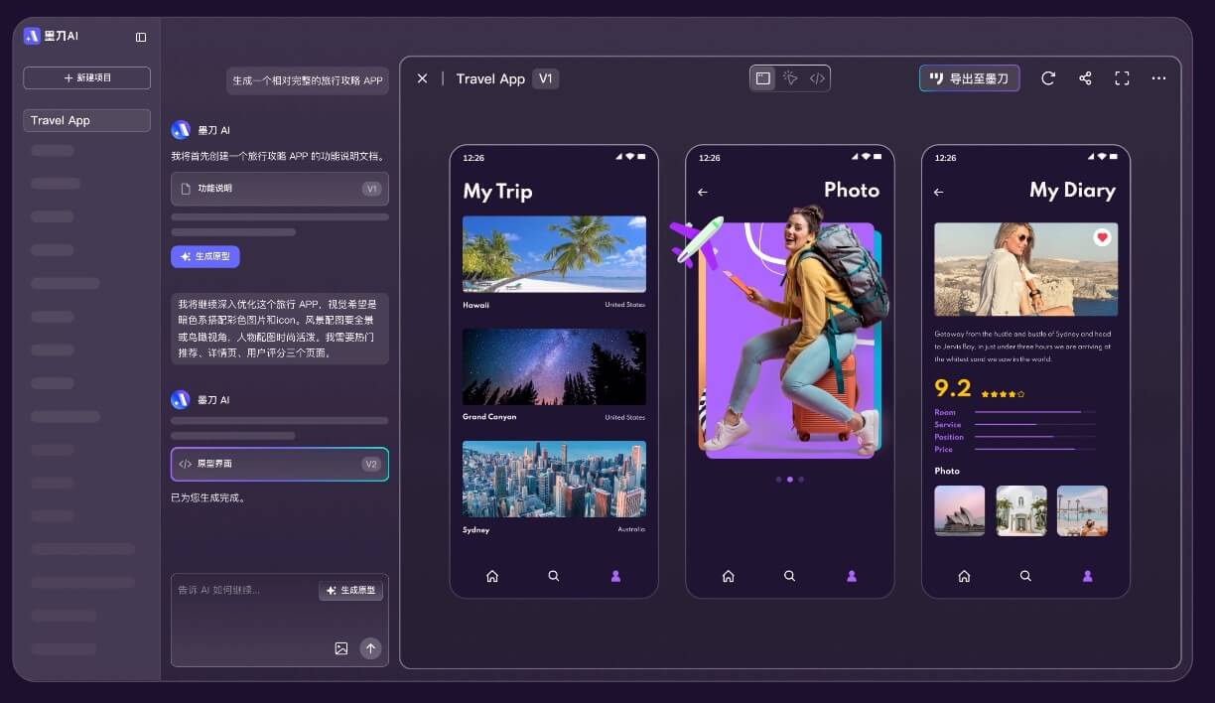This screenshot has width=1215, height=703.
Task: Open the share icon at top right
Action: (x=1085, y=77)
